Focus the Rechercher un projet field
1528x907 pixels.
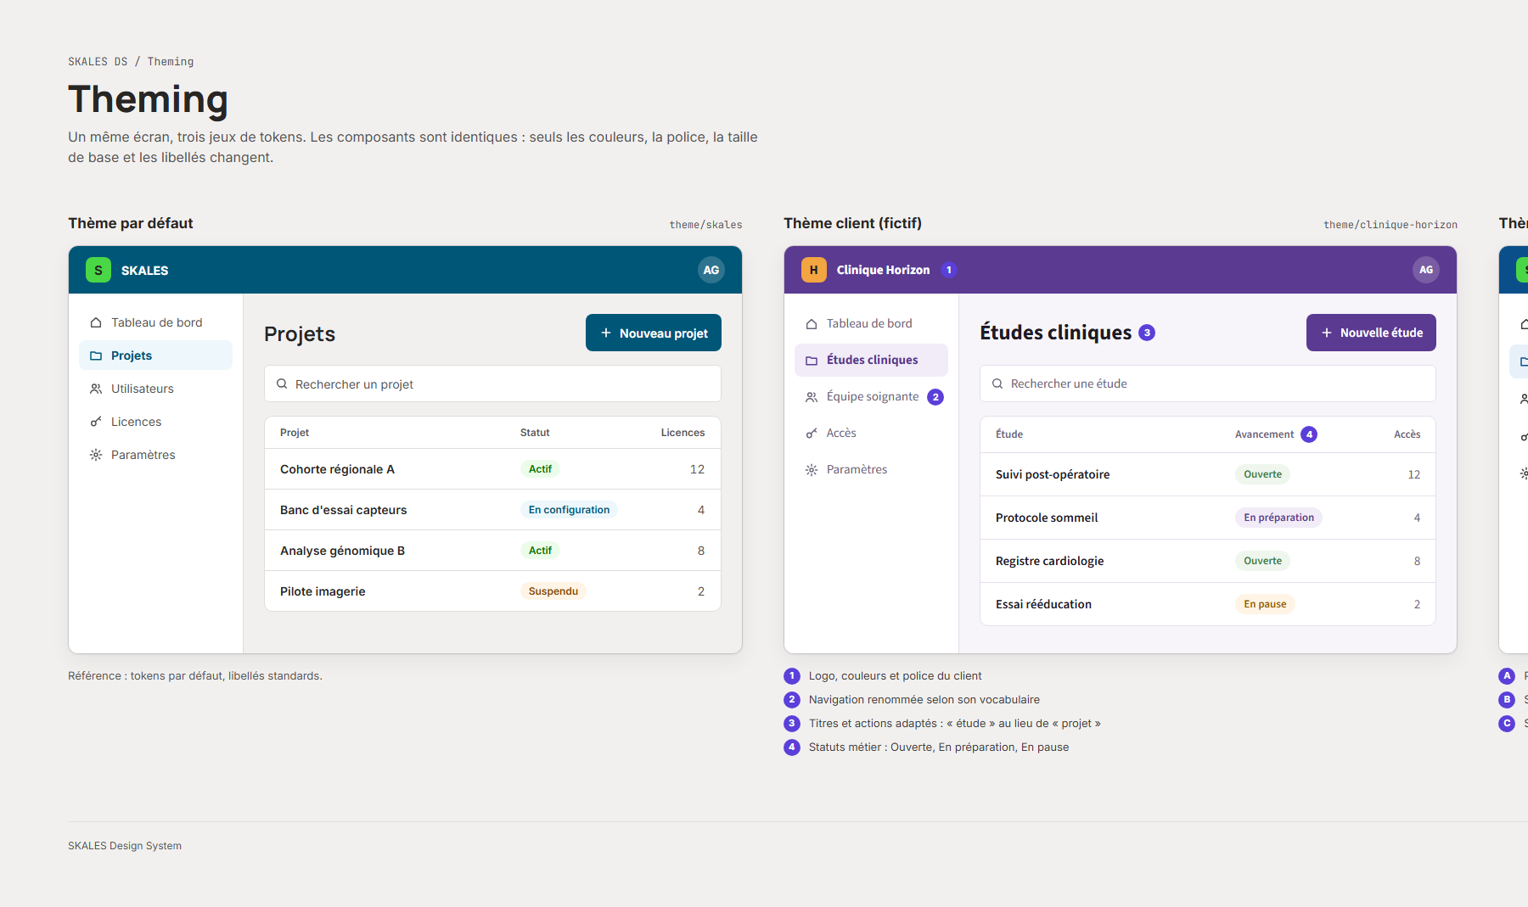(492, 384)
